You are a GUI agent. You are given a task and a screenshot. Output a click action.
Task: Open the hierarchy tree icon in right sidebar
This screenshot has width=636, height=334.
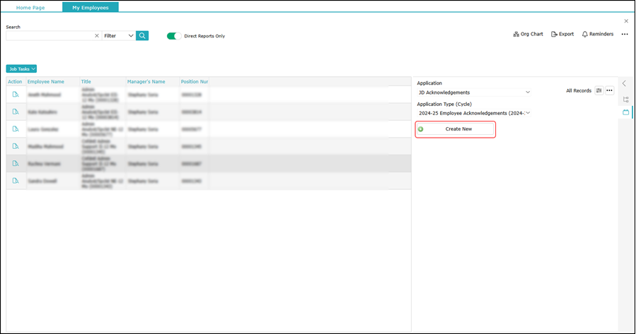click(x=625, y=99)
